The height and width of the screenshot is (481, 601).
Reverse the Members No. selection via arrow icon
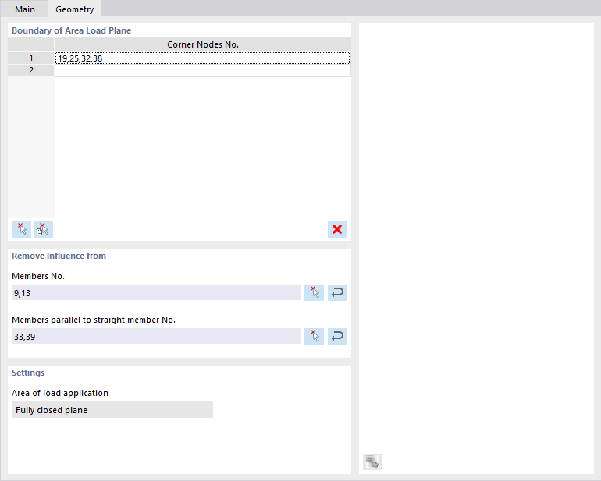click(x=337, y=292)
